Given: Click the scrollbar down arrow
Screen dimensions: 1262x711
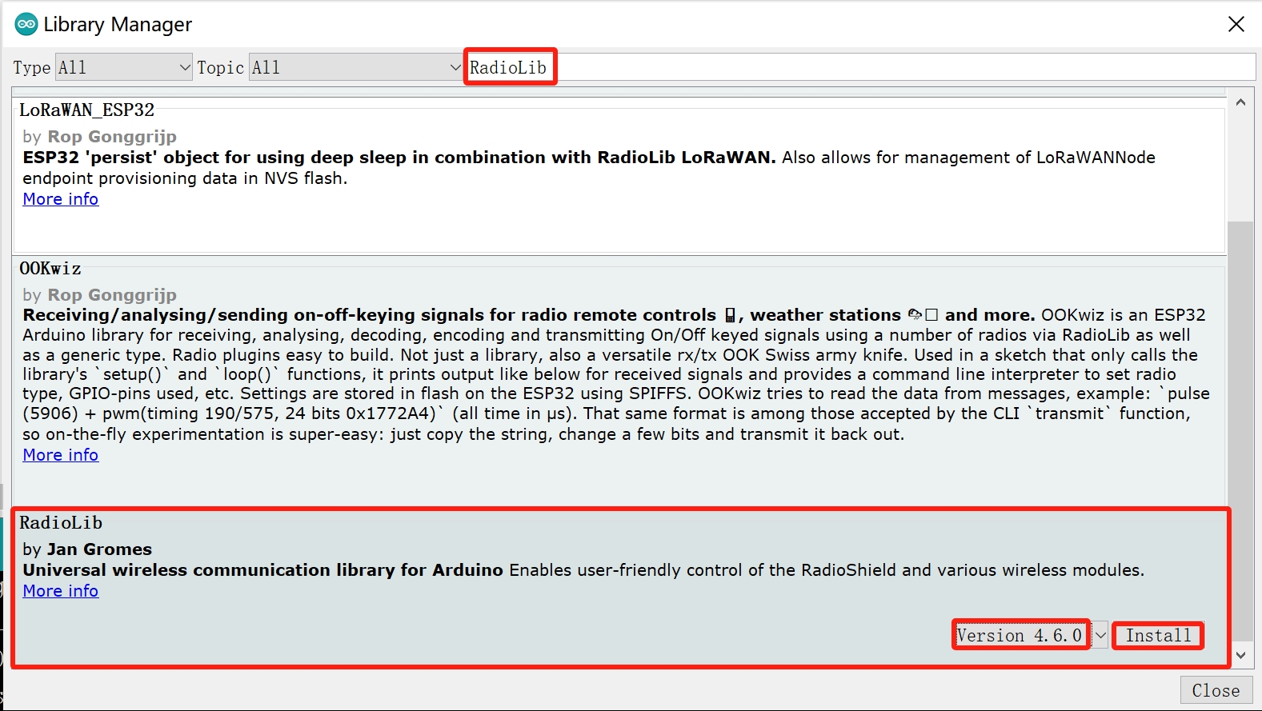Looking at the screenshot, I should [1240, 655].
